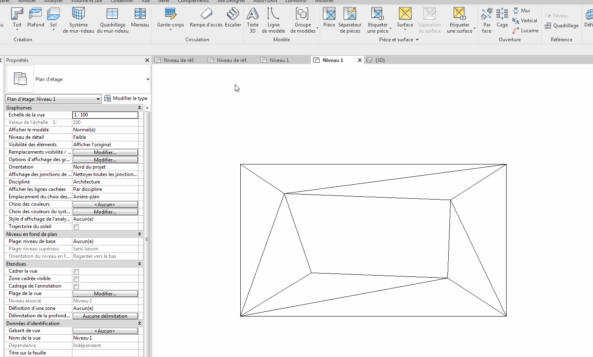The width and height of the screenshot is (593, 357).
Task: Toggle the Cadrer la vue checkbox
Action: 76,271
